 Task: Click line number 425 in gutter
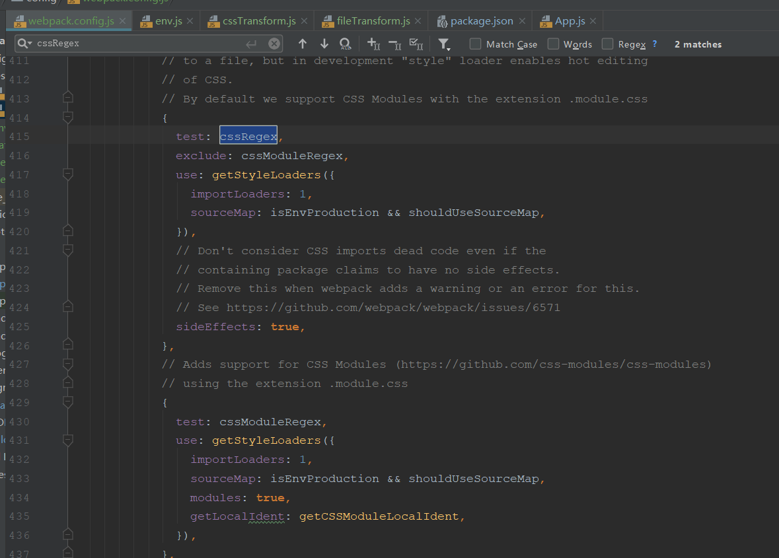click(x=19, y=327)
